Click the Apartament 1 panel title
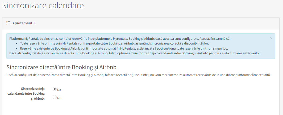The width and height of the screenshot is (283, 115). tap(24, 23)
